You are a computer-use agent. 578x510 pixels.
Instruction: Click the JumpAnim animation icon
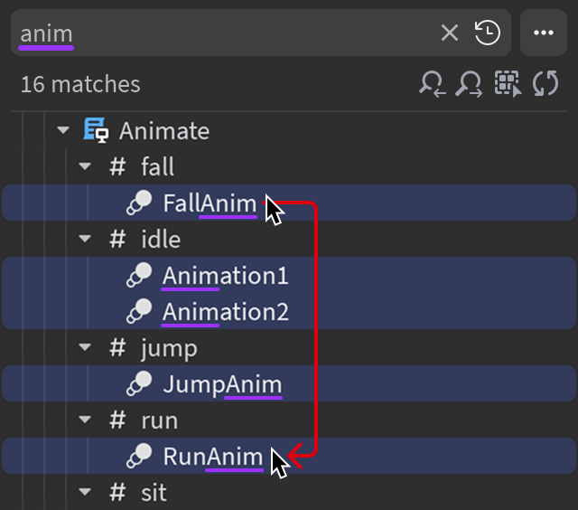[x=139, y=384]
